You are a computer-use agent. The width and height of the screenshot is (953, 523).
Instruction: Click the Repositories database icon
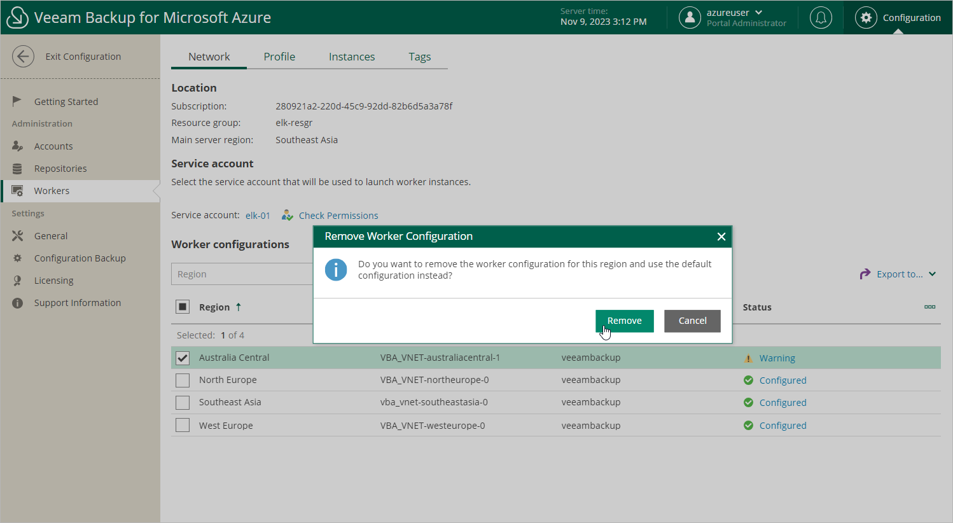click(17, 169)
